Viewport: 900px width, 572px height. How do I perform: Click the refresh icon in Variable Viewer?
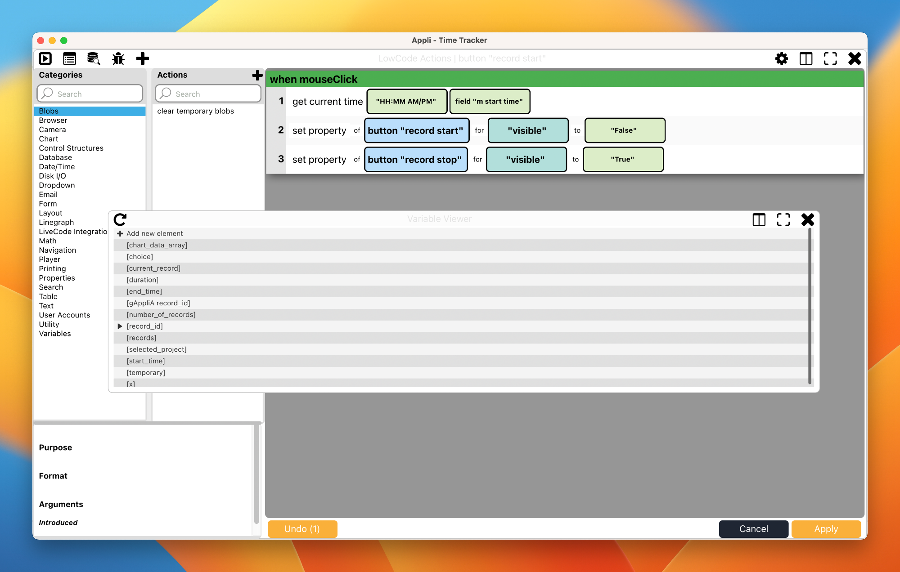point(120,219)
